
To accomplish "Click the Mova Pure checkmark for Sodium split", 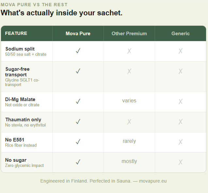I will coord(78,51).
